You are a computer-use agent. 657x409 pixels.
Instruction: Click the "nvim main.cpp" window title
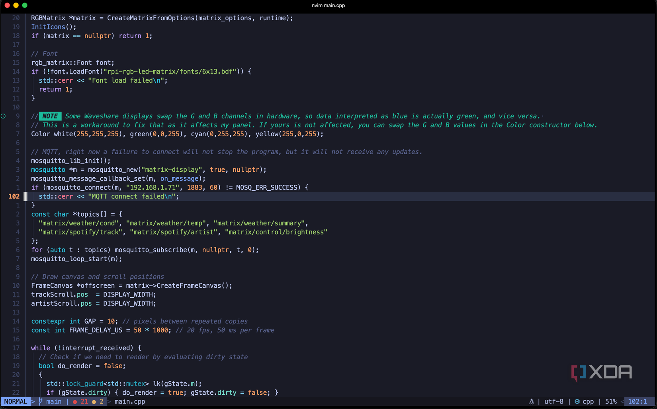point(328,5)
